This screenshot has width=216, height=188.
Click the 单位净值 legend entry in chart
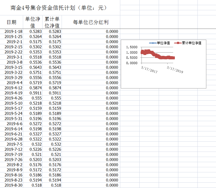point(160,43)
